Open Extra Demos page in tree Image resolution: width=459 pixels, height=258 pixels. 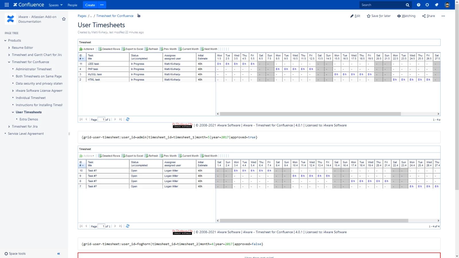tap(29, 119)
